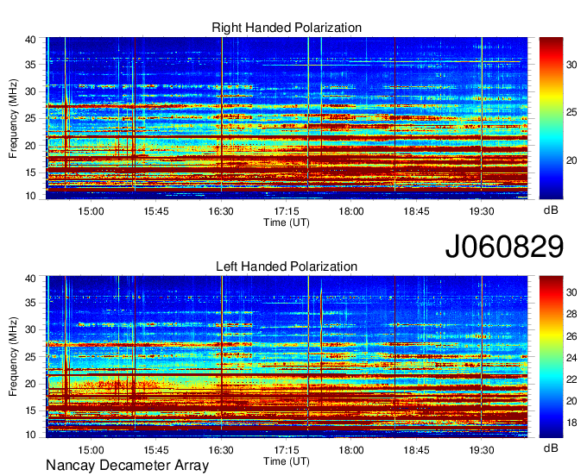Click Time (UT) label under the upper plot
587x476 pixels.
[287, 222]
